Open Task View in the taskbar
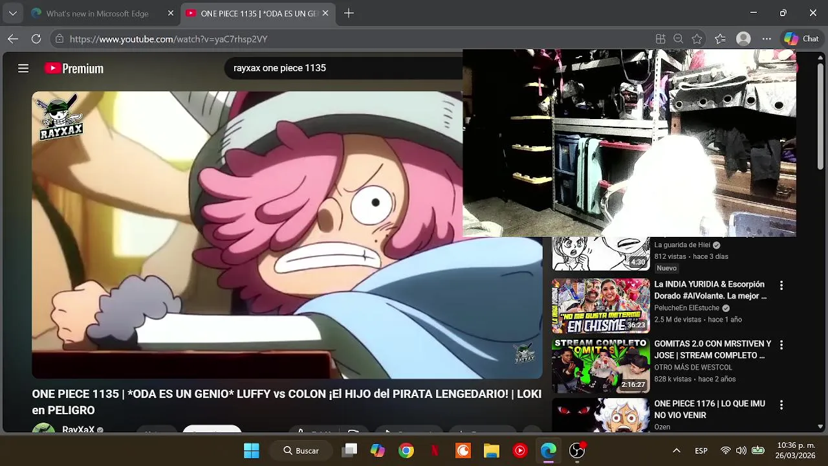Image resolution: width=828 pixels, height=466 pixels. click(350, 450)
